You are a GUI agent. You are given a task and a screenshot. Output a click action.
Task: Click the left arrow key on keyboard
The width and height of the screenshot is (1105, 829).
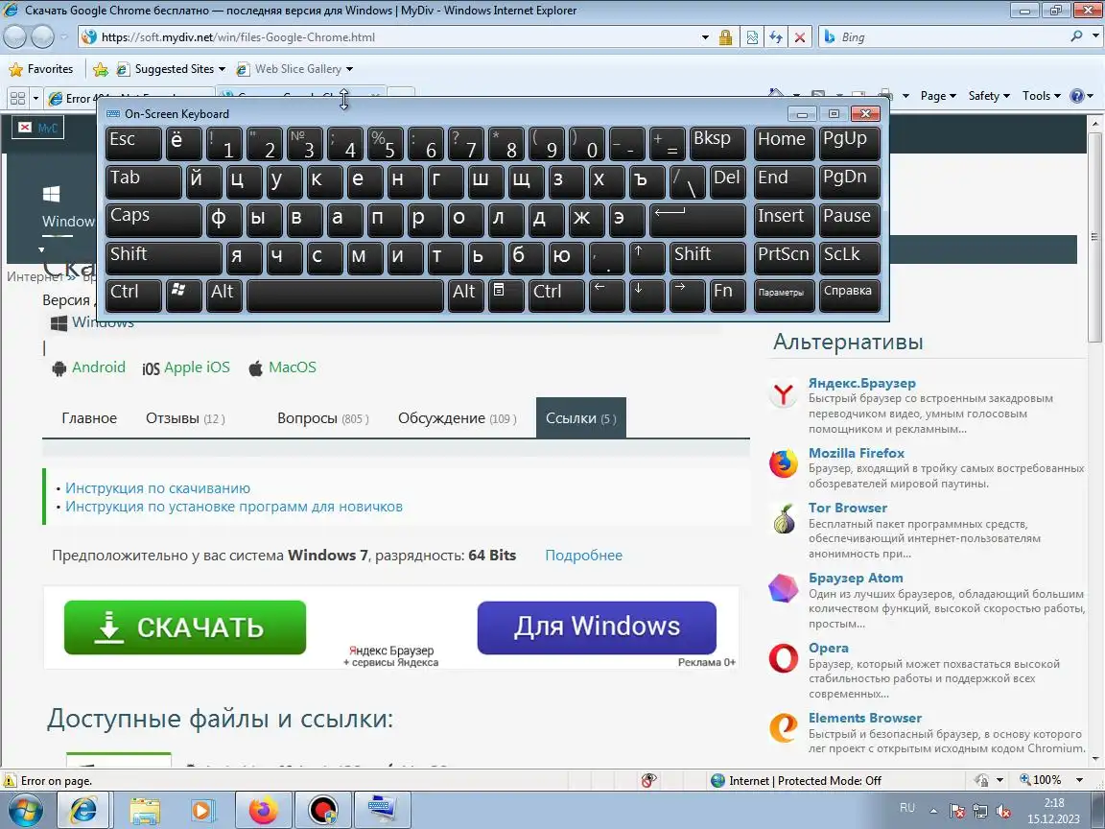[607, 295]
